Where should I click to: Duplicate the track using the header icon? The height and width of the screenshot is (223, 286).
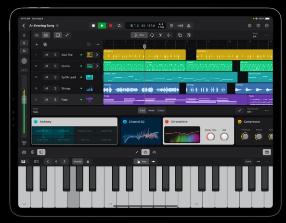point(45,44)
